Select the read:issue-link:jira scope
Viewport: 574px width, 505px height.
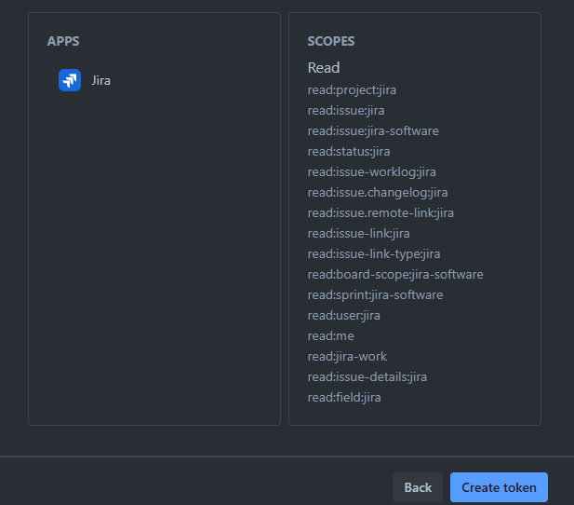point(358,234)
